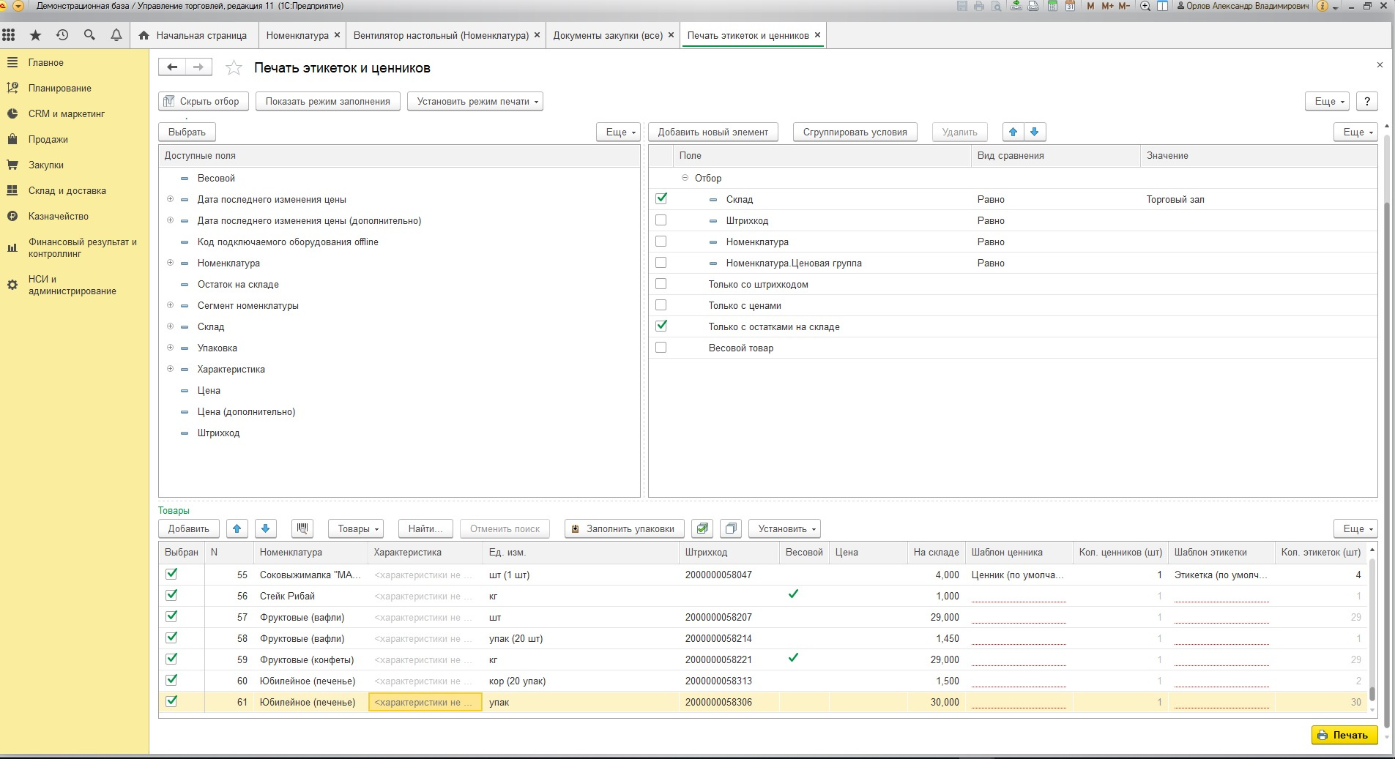Move goods row up arrow

[x=237, y=528]
